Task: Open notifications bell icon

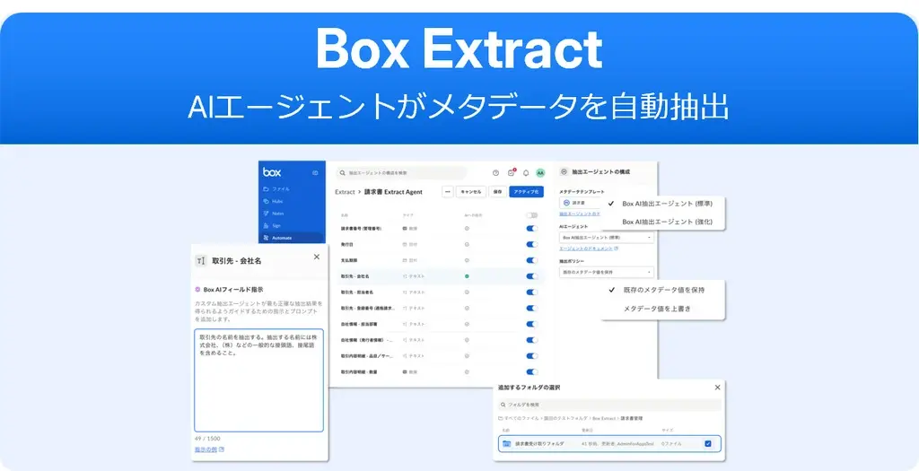Action: 526,173
